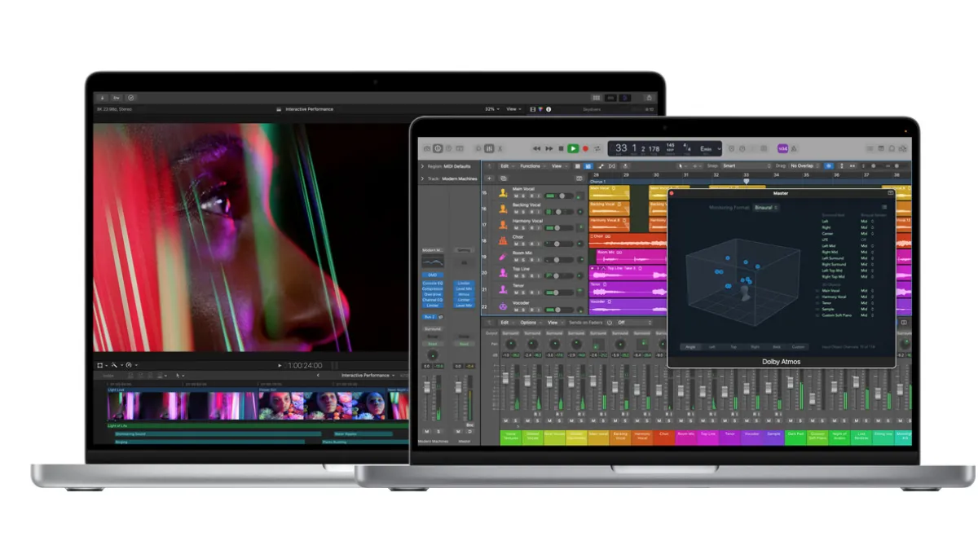Open the Snap Smart dropdown
The width and height of the screenshot is (978, 550).
click(x=747, y=165)
